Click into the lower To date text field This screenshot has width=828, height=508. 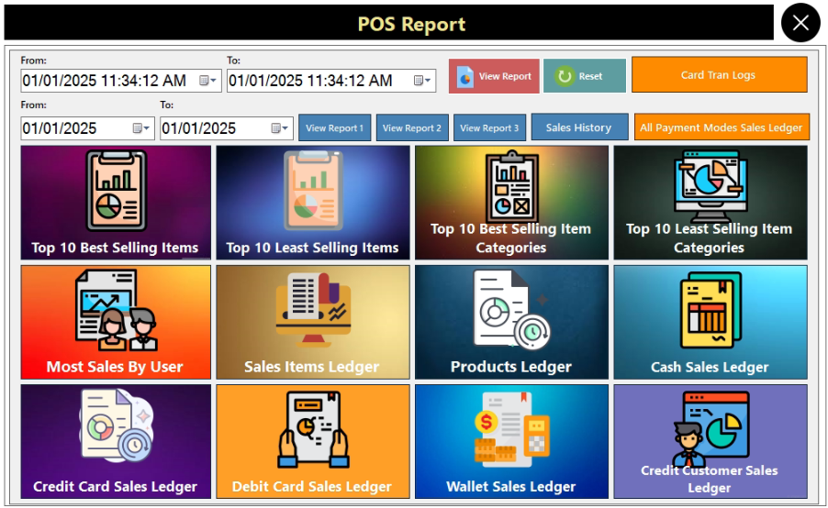[x=198, y=128]
